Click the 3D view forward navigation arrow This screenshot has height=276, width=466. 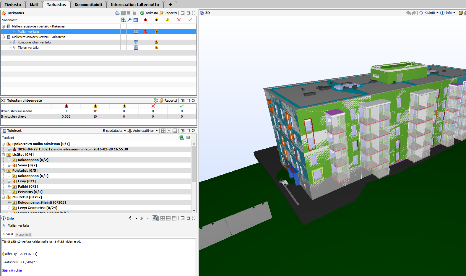(414, 13)
